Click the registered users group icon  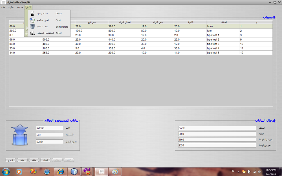32,33
